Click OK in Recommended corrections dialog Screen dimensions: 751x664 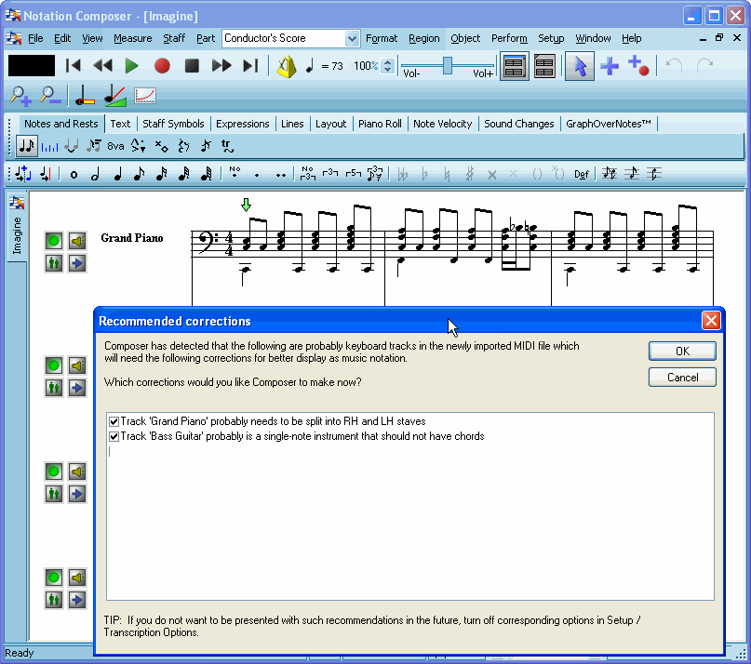pos(682,351)
